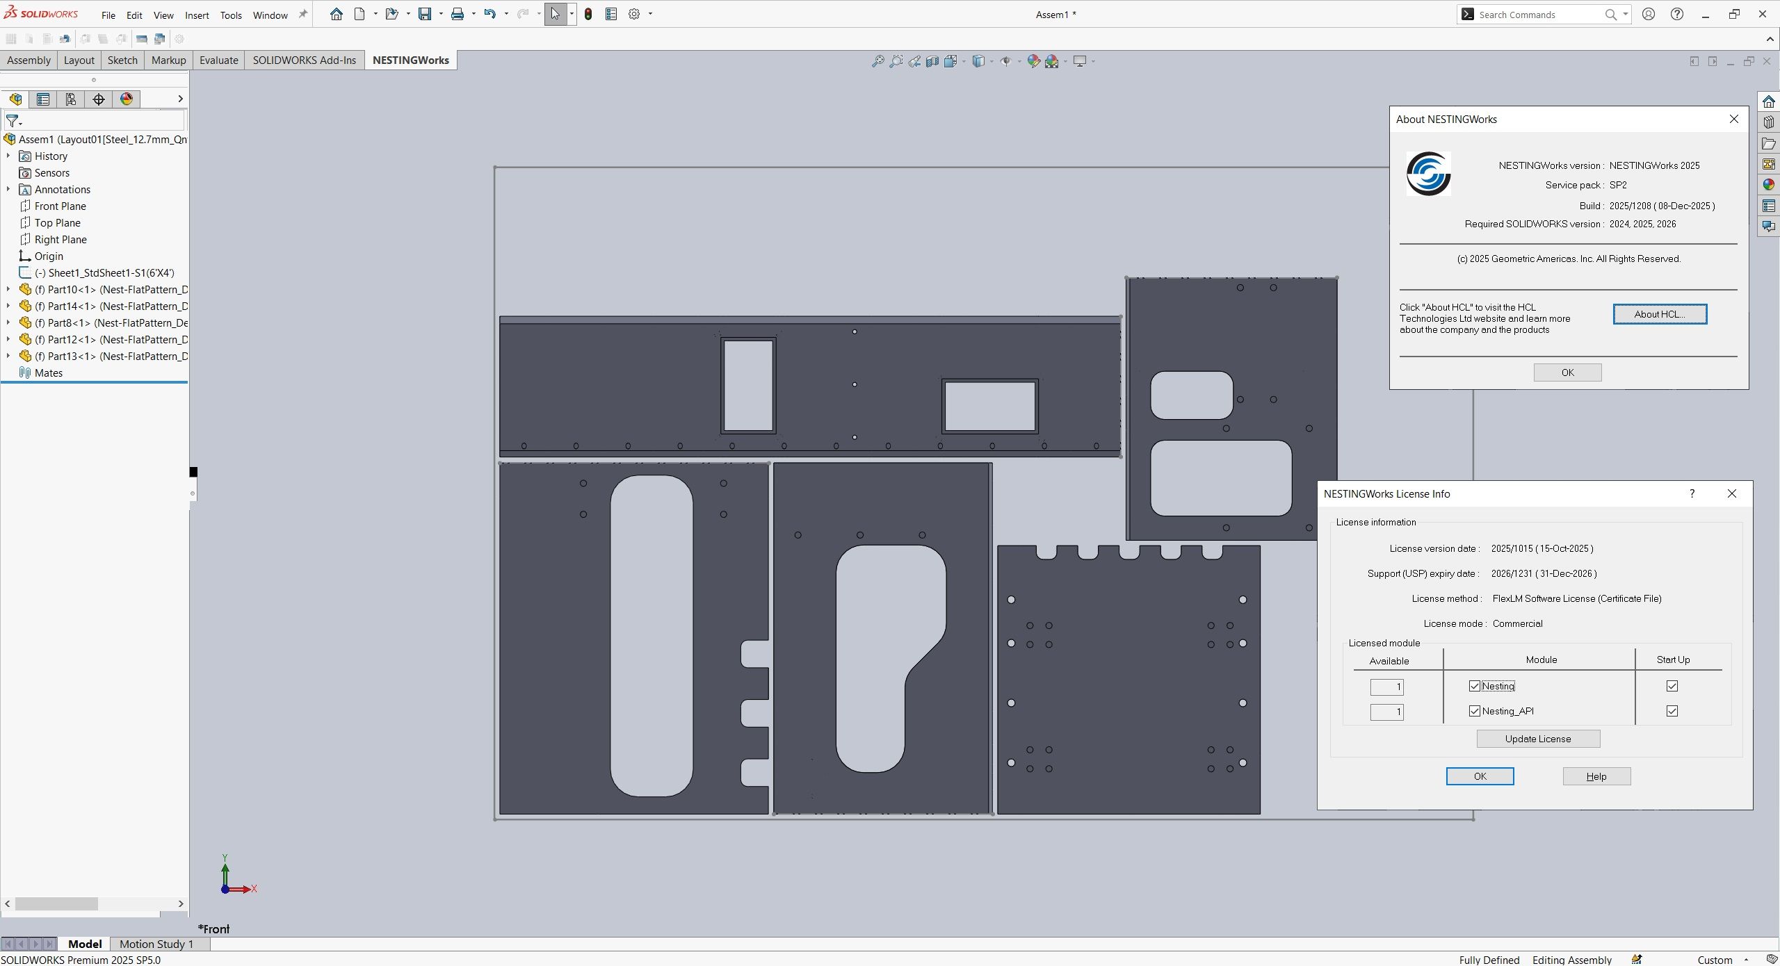The width and height of the screenshot is (1780, 966).
Task: Switch to the Motion Study 1 tab
Action: click(x=156, y=944)
